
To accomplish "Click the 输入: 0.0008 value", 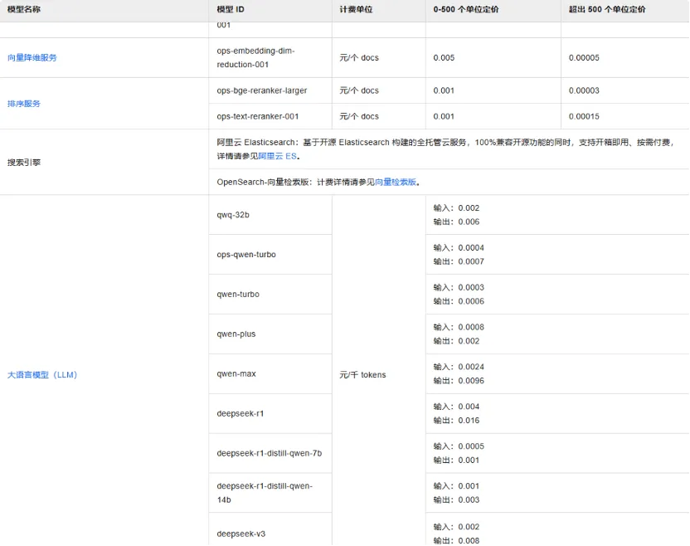I will [459, 327].
